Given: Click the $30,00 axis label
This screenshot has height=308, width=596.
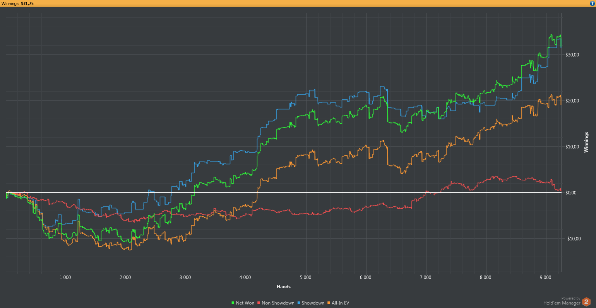Looking at the screenshot, I should click(x=572, y=55).
